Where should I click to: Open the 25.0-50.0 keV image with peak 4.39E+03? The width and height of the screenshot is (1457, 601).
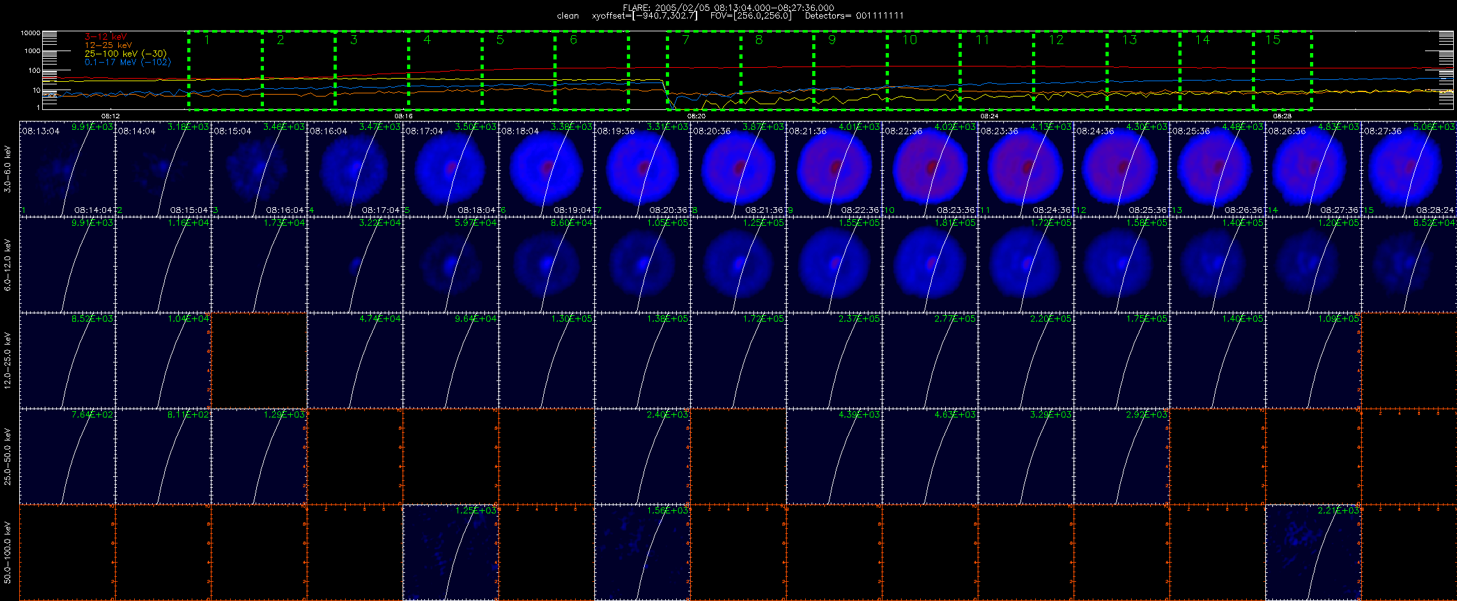pyautogui.click(x=834, y=457)
